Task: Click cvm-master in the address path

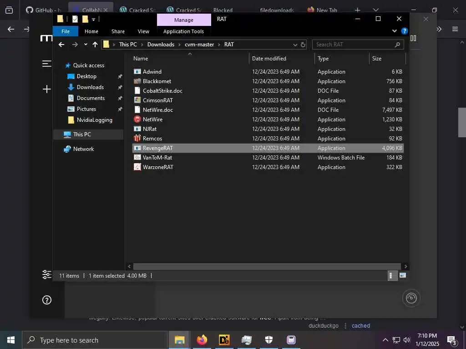Action: click(199, 45)
